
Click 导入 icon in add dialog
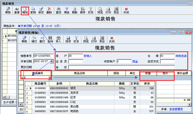pos(58,40)
